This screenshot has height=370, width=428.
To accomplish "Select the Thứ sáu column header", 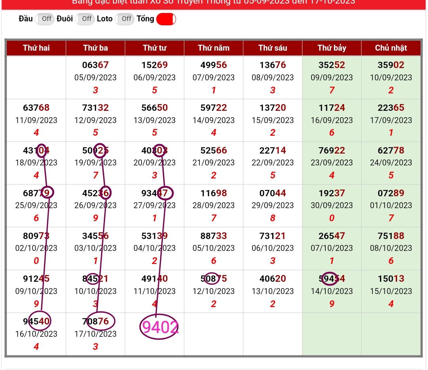I will [273, 48].
